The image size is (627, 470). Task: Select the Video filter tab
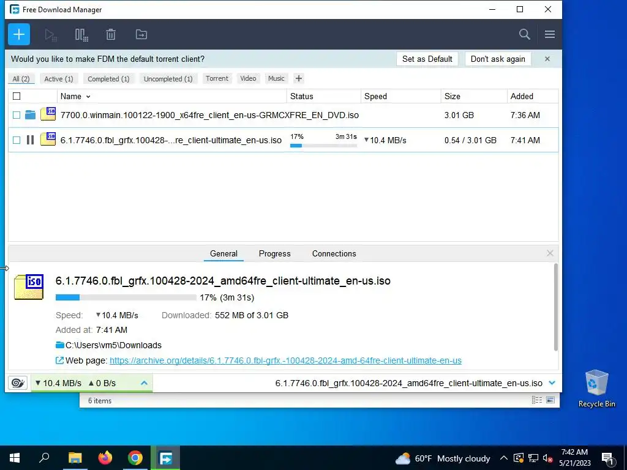248,78
